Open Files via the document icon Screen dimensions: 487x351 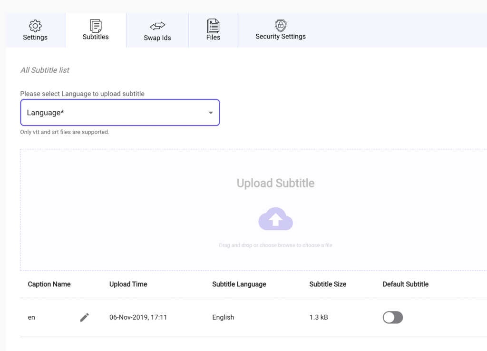[x=213, y=26]
